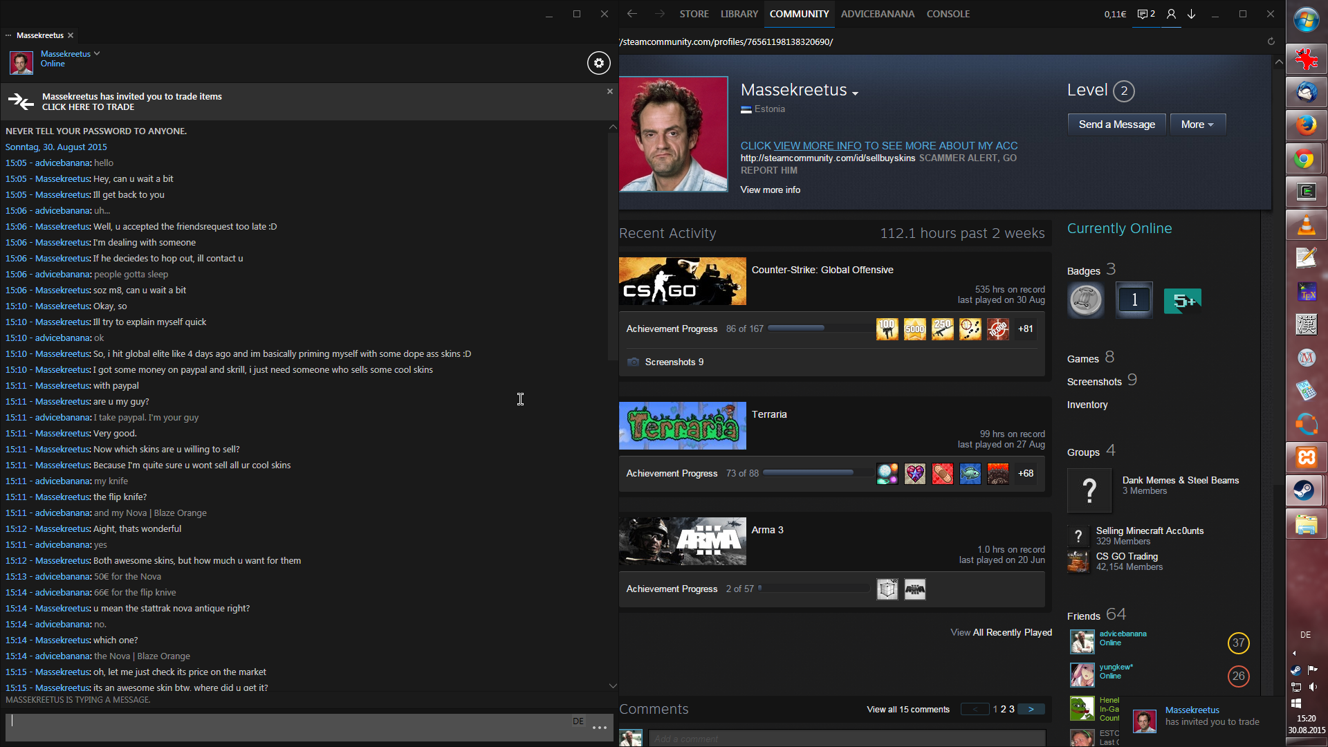Image resolution: width=1328 pixels, height=747 pixels.
Task: Click the Steam taskbar icon
Action: 1306,491
